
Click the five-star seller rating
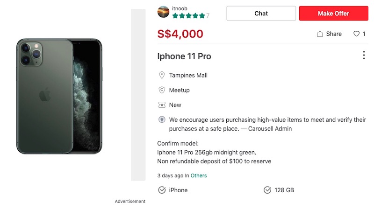click(x=188, y=16)
